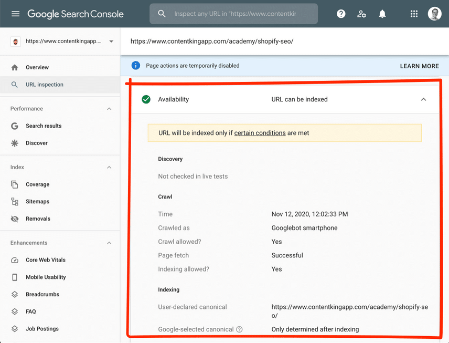Collapse the Performance sidebar group
The image size is (449, 343).
[109, 109]
